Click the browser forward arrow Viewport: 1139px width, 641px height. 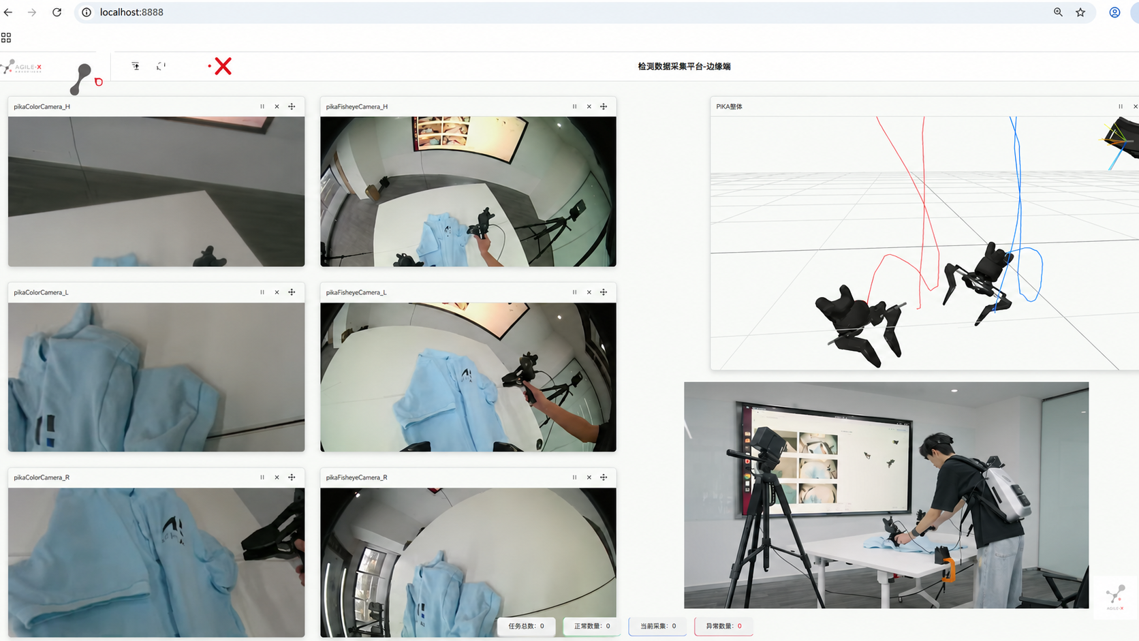tap(32, 12)
